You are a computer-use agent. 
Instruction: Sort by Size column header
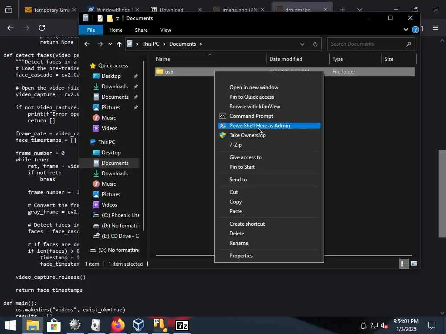coord(389,59)
